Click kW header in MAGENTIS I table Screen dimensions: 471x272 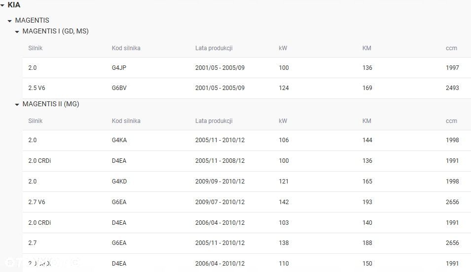coord(283,48)
